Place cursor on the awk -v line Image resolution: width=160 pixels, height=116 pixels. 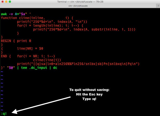[x=16, y=14]
